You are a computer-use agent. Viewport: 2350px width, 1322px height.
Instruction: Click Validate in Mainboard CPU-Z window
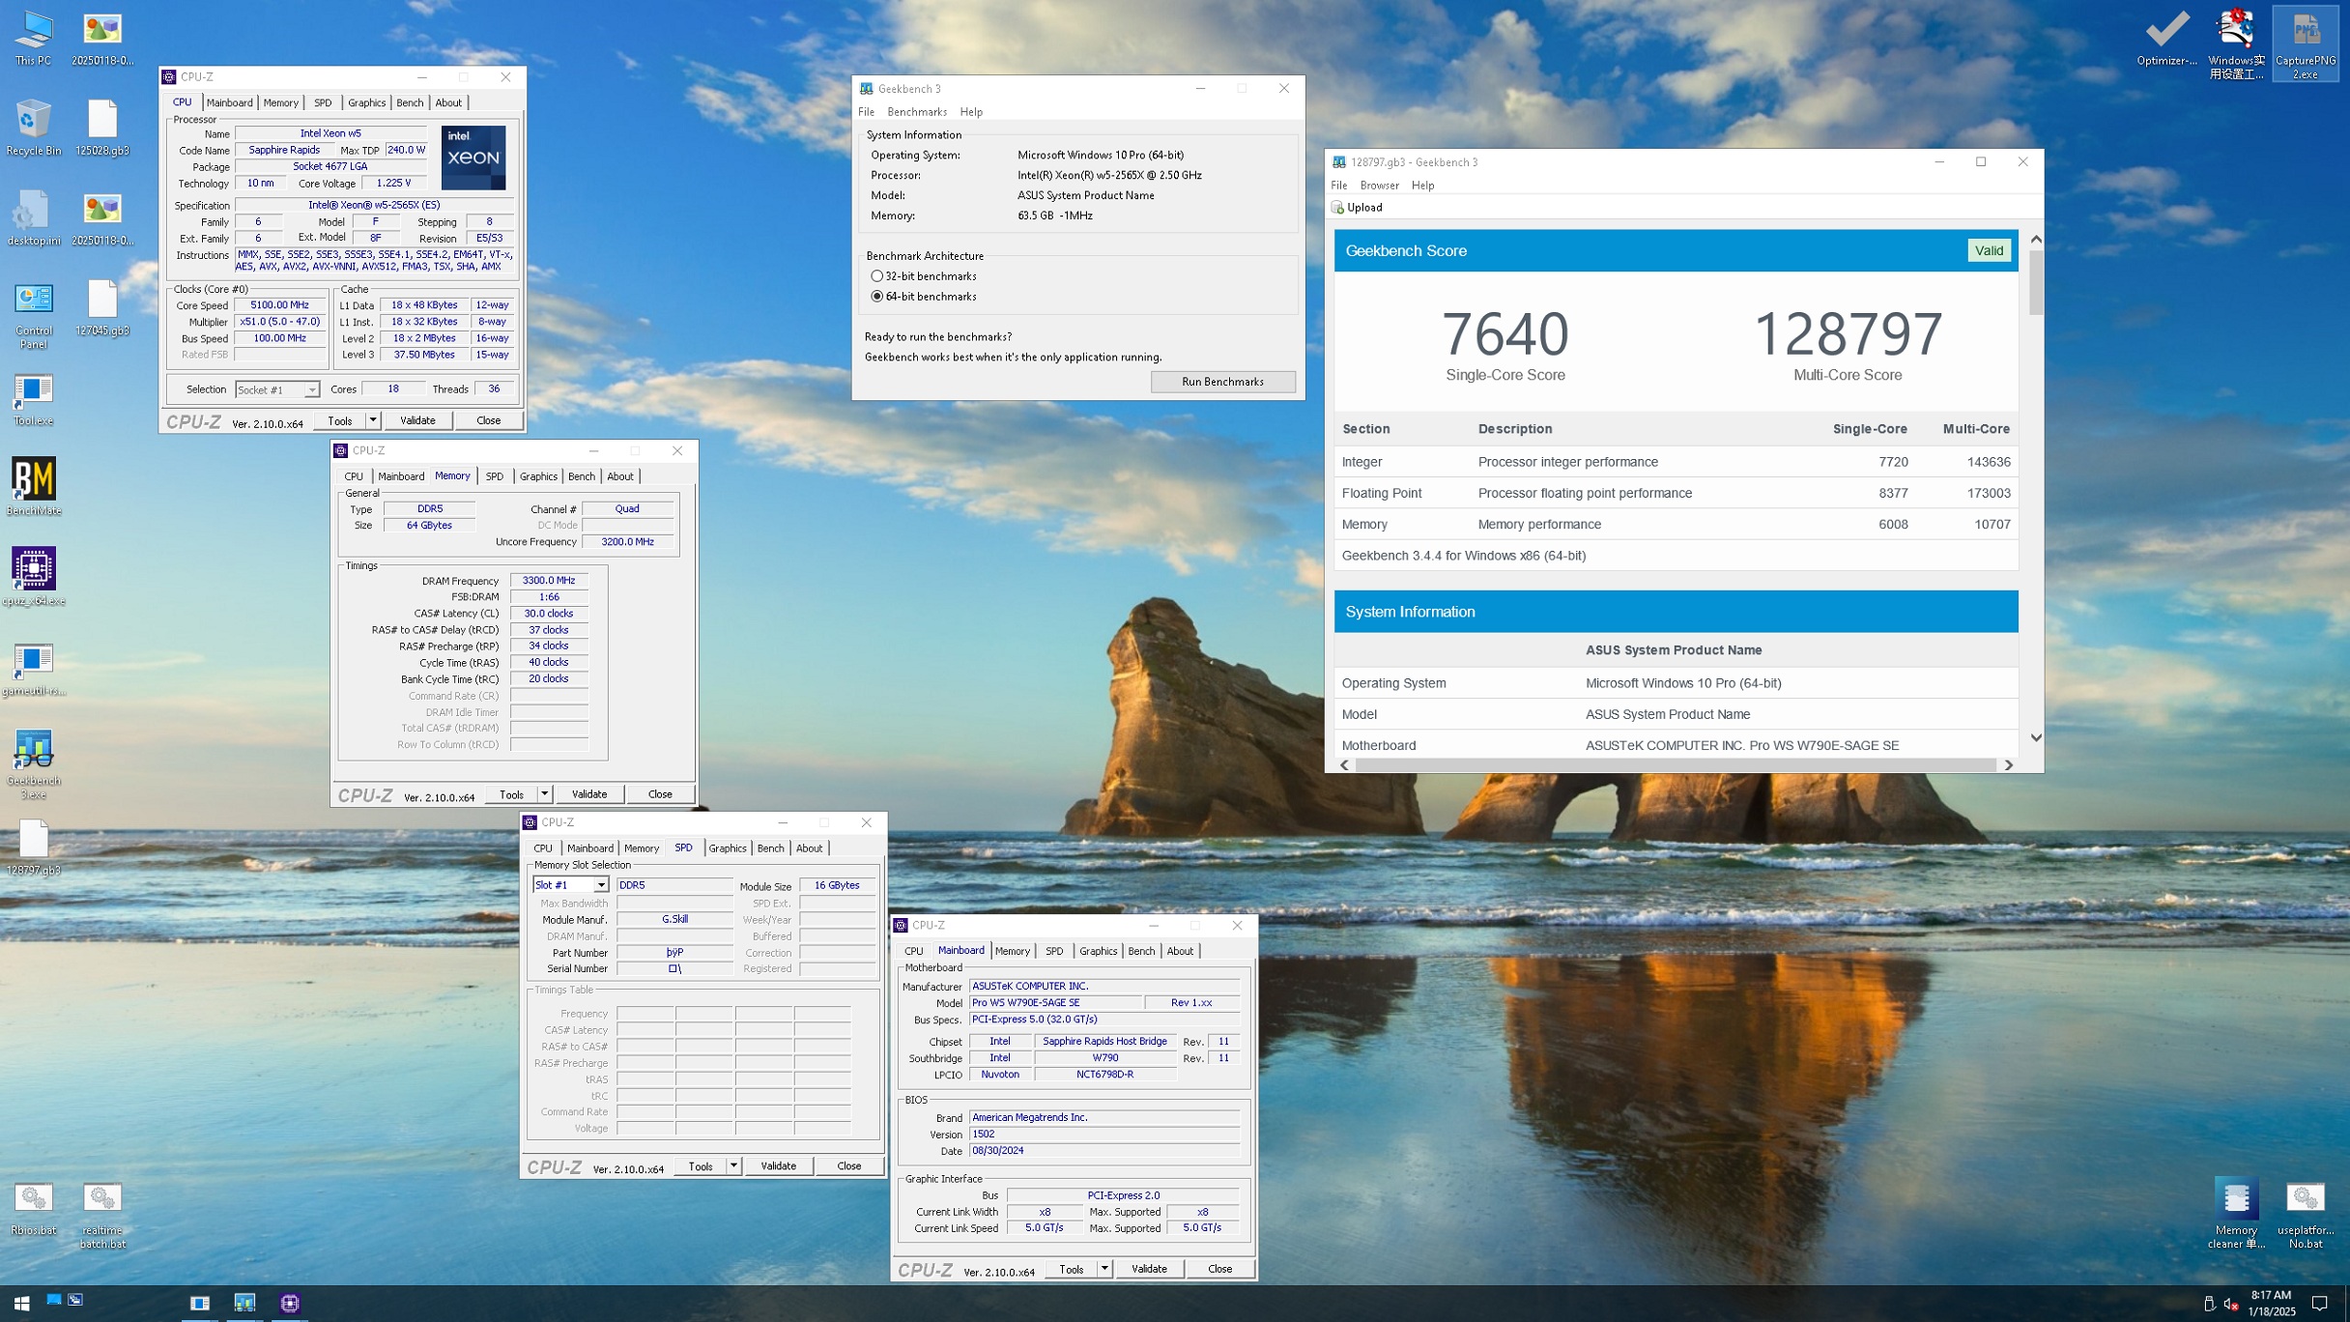[1149, 1269]
